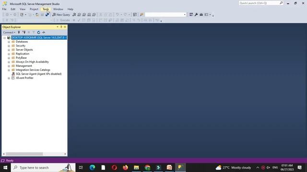
Task: Click the Open File folder icon
Action: pos(37,15)
